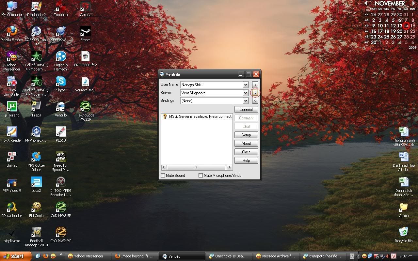Image resolution: width=418 pixels, height=261 pixels.
Task: Open the Anime folder on desktop
Action: tap(404, 210)
